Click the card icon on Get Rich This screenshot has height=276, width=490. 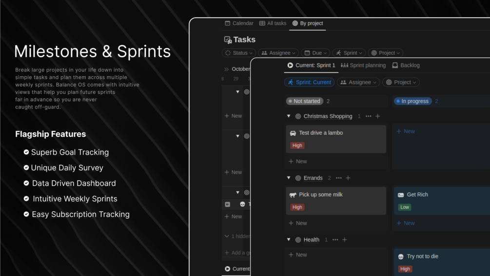click(401, 195)
